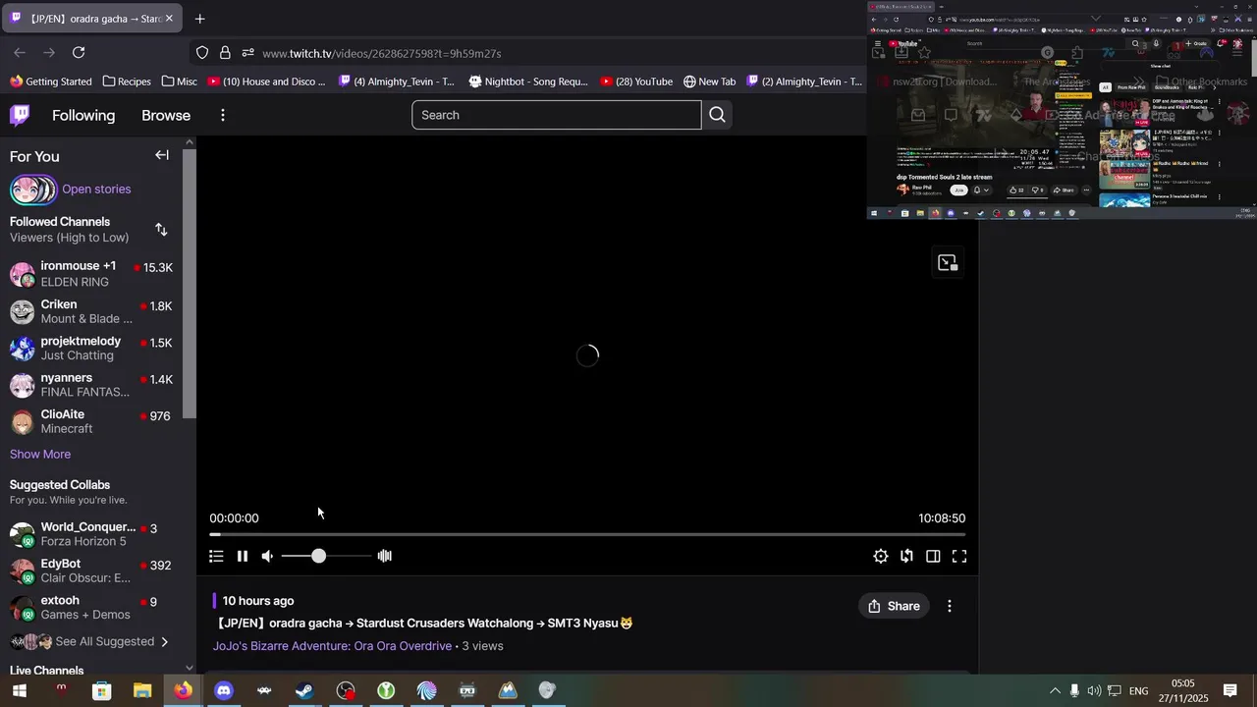This screenshot has height=707, width=1257.
Task: Click Show More followed channels
Action: 40,454
